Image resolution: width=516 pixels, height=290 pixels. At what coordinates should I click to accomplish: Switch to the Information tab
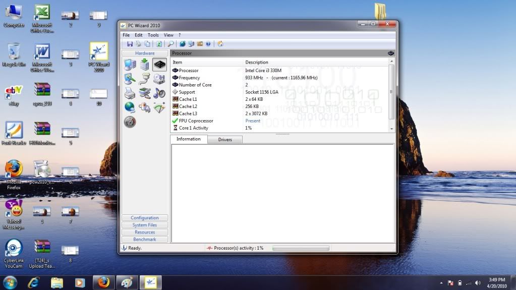pyautogui.click(x=189, y=139)
